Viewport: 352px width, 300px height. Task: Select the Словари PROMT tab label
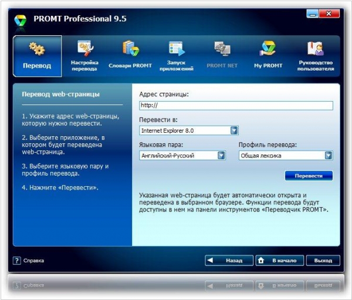click(x=130, y=66)
